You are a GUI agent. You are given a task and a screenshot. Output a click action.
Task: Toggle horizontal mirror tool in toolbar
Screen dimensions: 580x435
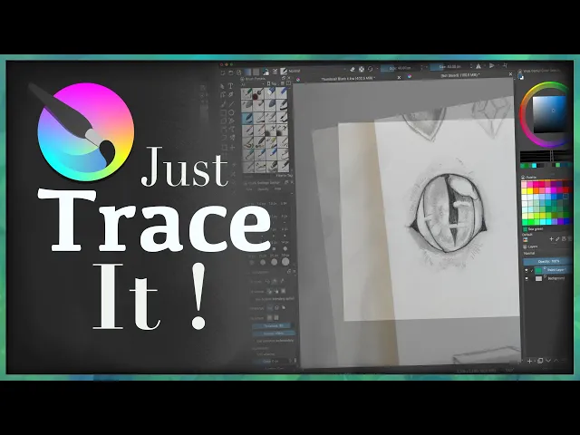478,66
